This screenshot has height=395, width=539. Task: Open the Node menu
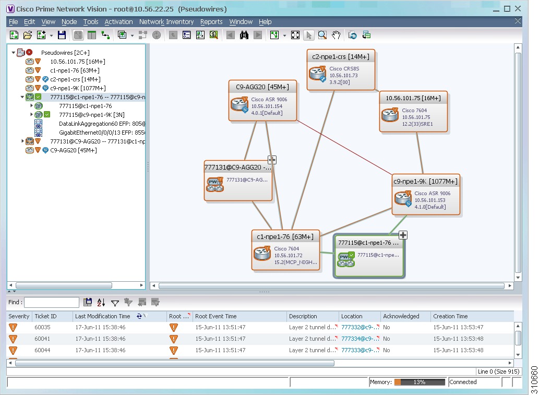tap(69, 22)
